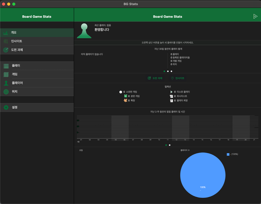Click the 최근 플레이: 없음 text

103,25
